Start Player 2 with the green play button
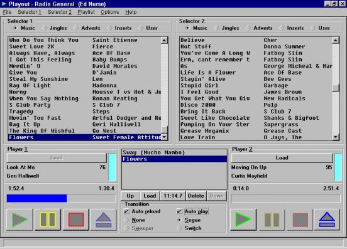 243,220
